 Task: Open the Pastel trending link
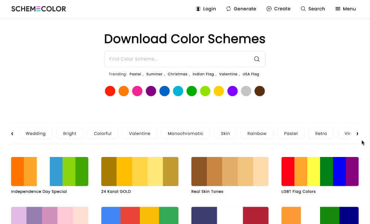coord(135,74)
